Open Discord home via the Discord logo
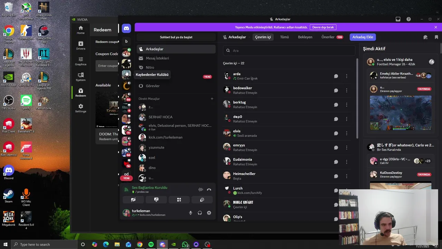The height and width of the screenshot is (249, 442). (126, 29)
